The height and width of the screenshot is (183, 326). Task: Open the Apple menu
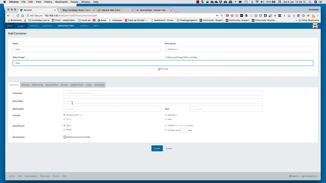click(5, 2)
